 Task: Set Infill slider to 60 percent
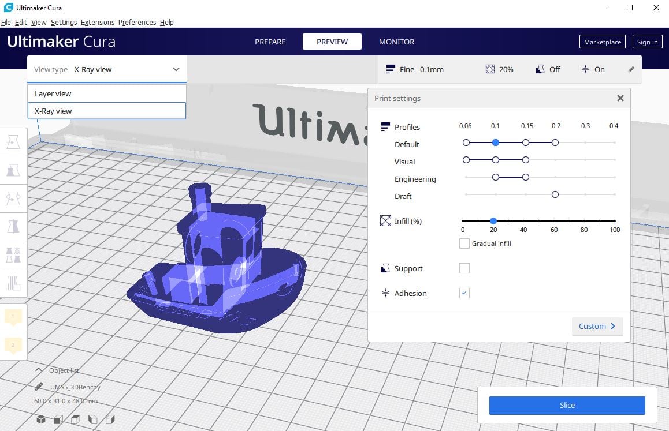[x=554, y=221]
